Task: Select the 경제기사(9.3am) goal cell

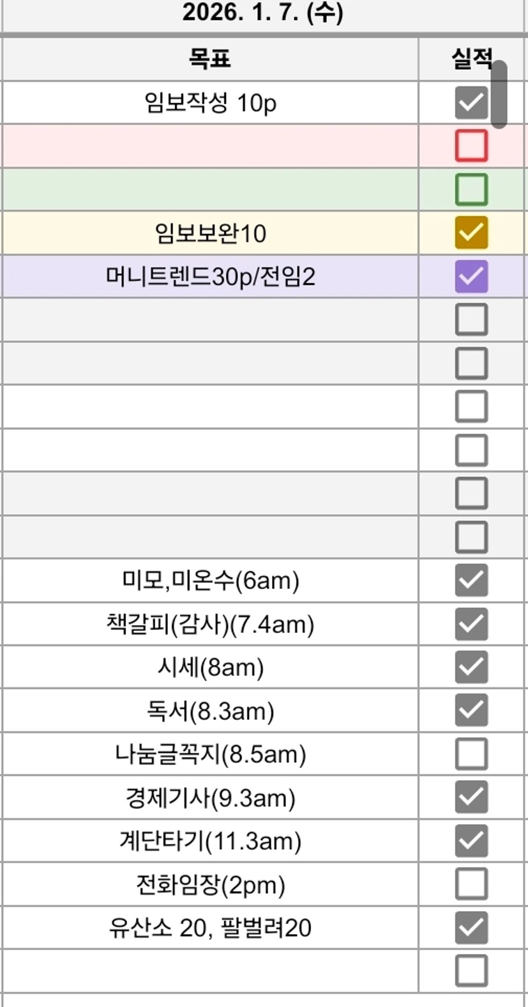Action: click(x=210, y=797)
